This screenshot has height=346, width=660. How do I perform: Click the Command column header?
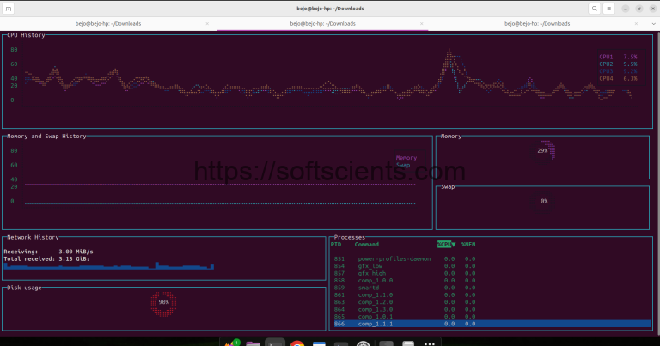point(367,244)
